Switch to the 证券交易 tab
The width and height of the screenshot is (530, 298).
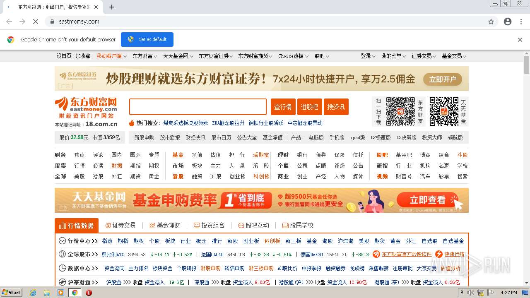coord(120,226)
